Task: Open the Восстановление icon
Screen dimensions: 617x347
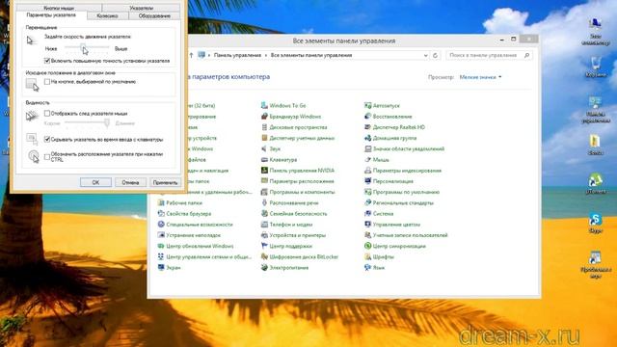Action: pos(367,117)
